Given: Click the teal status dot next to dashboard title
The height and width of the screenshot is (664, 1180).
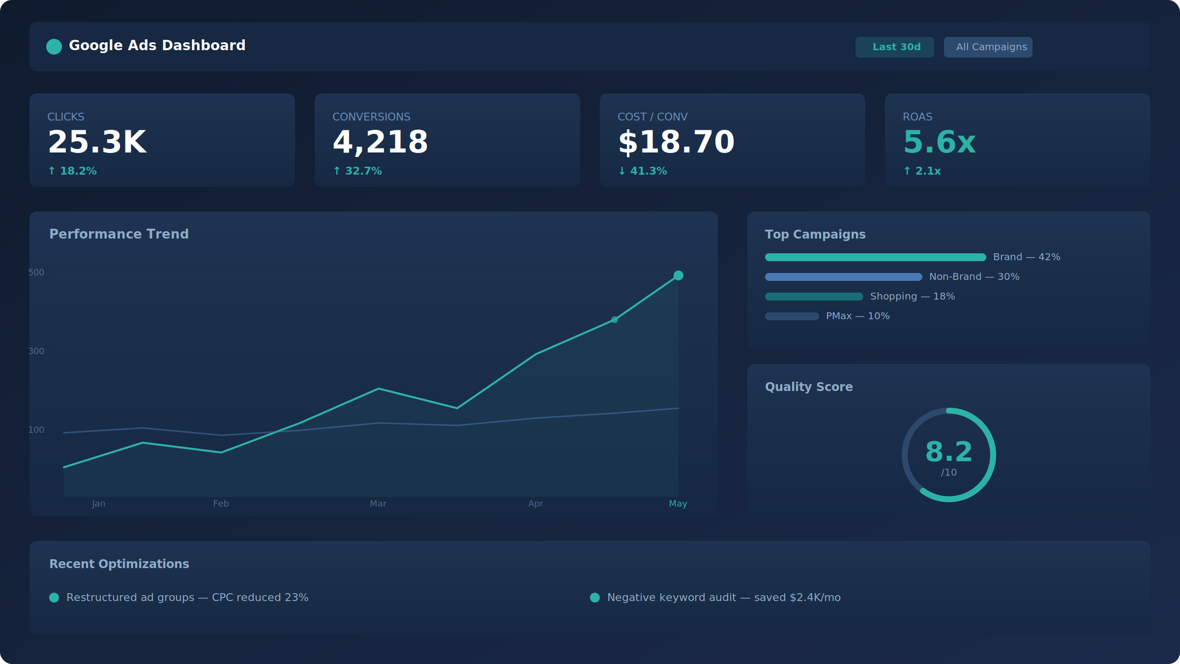Looking at the screenshot, I should point(54,47).
